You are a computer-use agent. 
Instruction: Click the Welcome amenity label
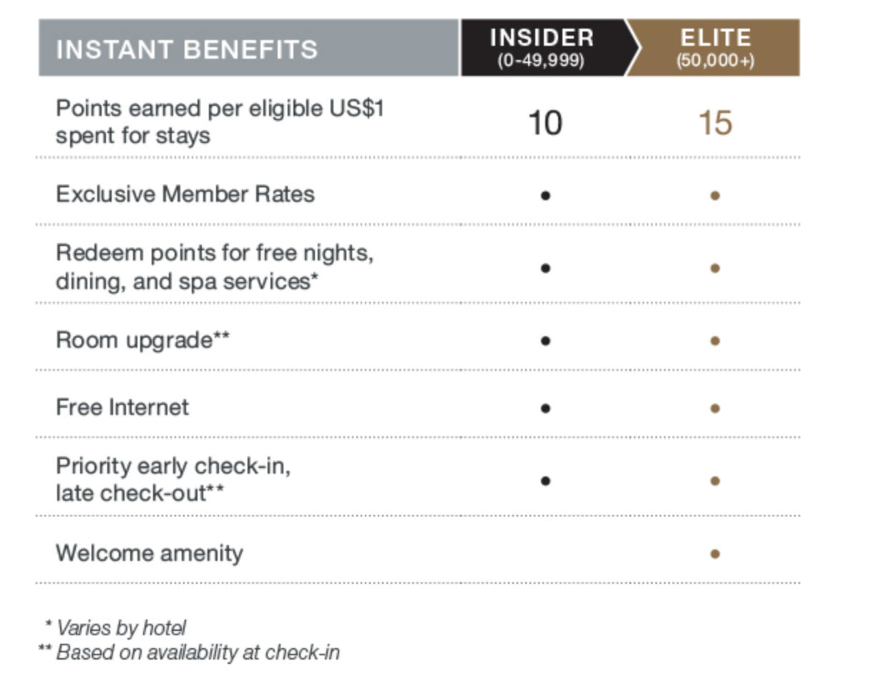(x=149, y=553)
